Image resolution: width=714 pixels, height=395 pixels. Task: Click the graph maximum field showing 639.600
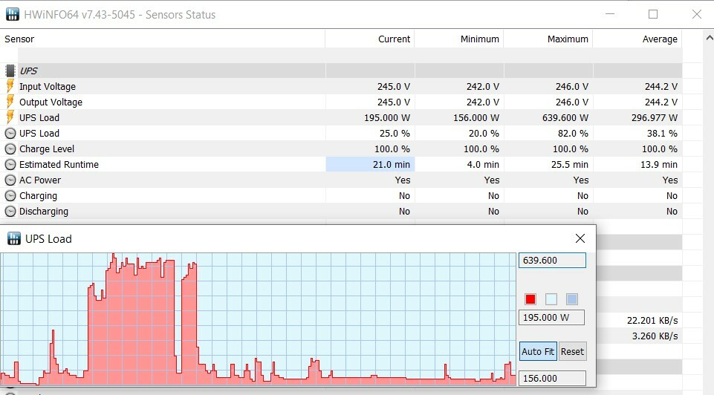[x=552, y=261]
